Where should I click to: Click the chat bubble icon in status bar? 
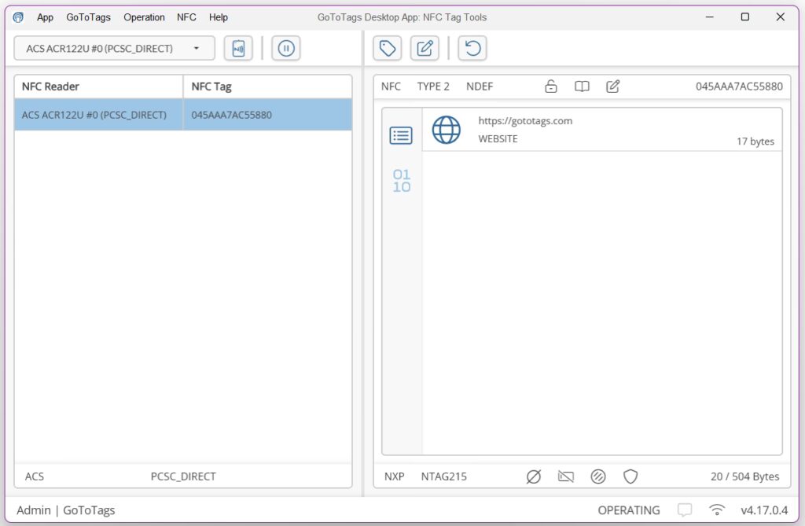coord(685,510)
